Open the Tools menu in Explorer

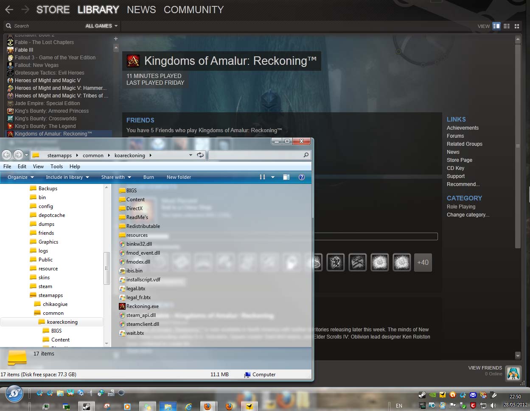click(x=56, y=167)
